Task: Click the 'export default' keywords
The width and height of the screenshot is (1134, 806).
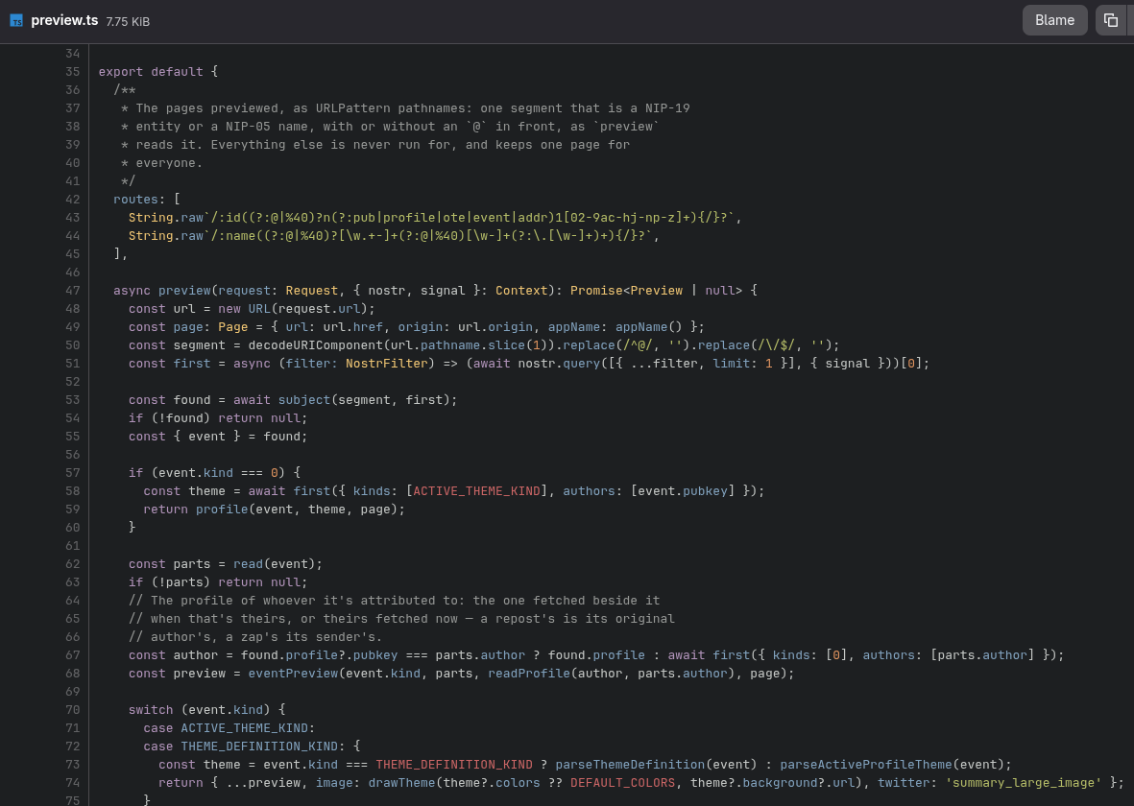Action: (x=151, y=72)
